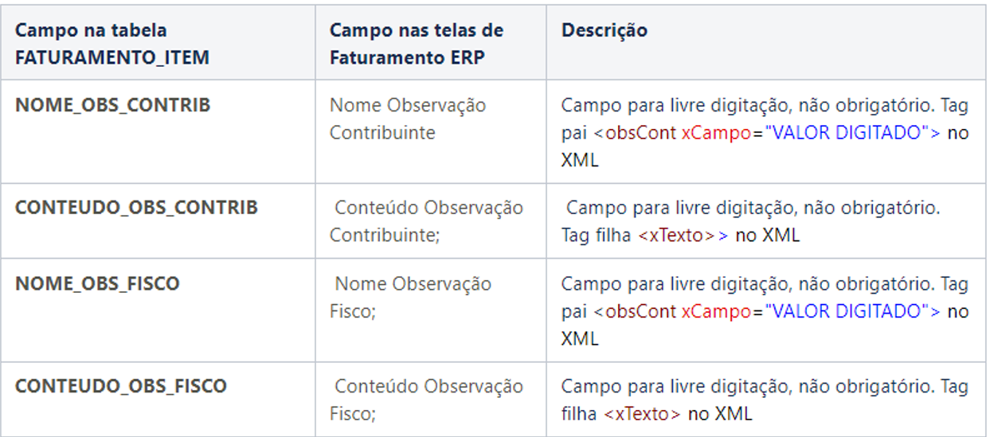Click the 'Nome Observação Fisco;' cell

coord(411,297)
